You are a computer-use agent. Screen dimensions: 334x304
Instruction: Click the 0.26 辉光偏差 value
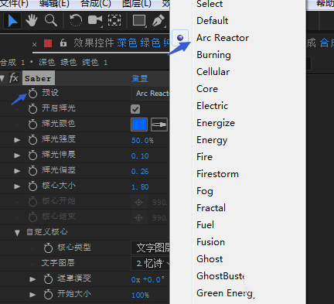click(x=140, y=172)
